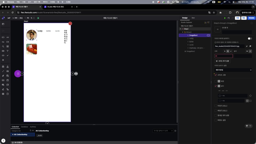This screenshot has width=256, height=144.
Task: Enable the 마진(T,R,B,L) checkbox
Action: (216, 106)
